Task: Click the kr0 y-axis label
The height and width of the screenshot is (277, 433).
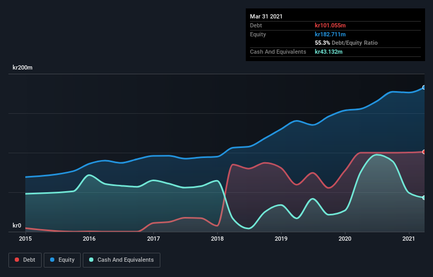Action: tap(17, 225)
